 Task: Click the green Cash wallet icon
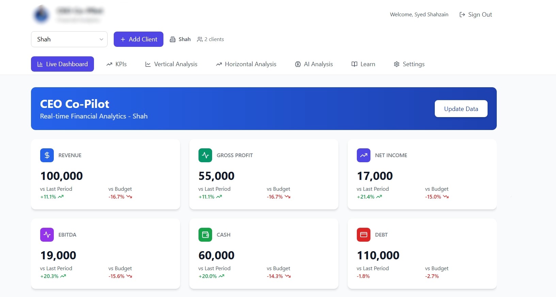[x=205, y=235]
